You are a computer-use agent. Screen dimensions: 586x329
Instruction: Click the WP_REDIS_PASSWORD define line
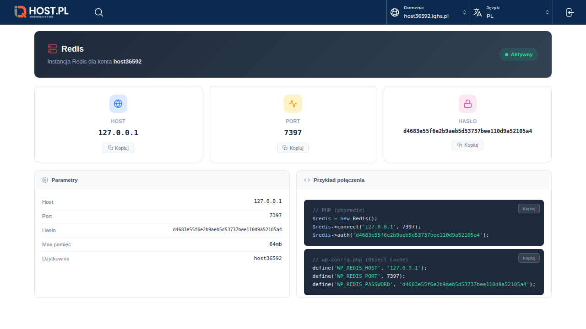click(x=424, y=284)
